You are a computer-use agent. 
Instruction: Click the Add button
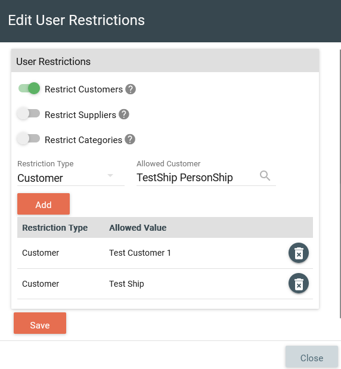[44, 204]
